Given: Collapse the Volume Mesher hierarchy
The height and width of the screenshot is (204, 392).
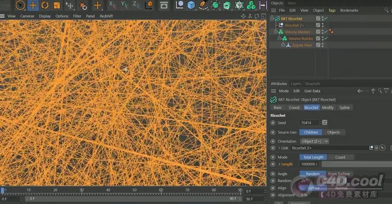Looking at the screenshot, I should tap(275, 32).
